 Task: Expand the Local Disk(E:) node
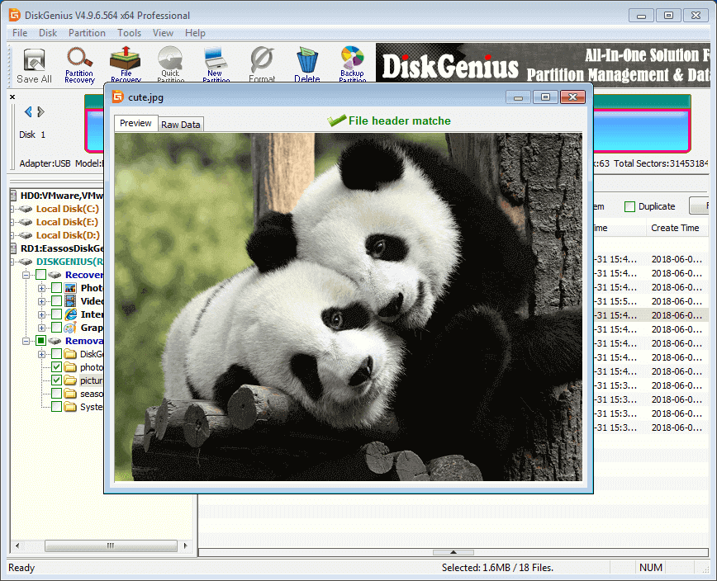coord(12,223)
